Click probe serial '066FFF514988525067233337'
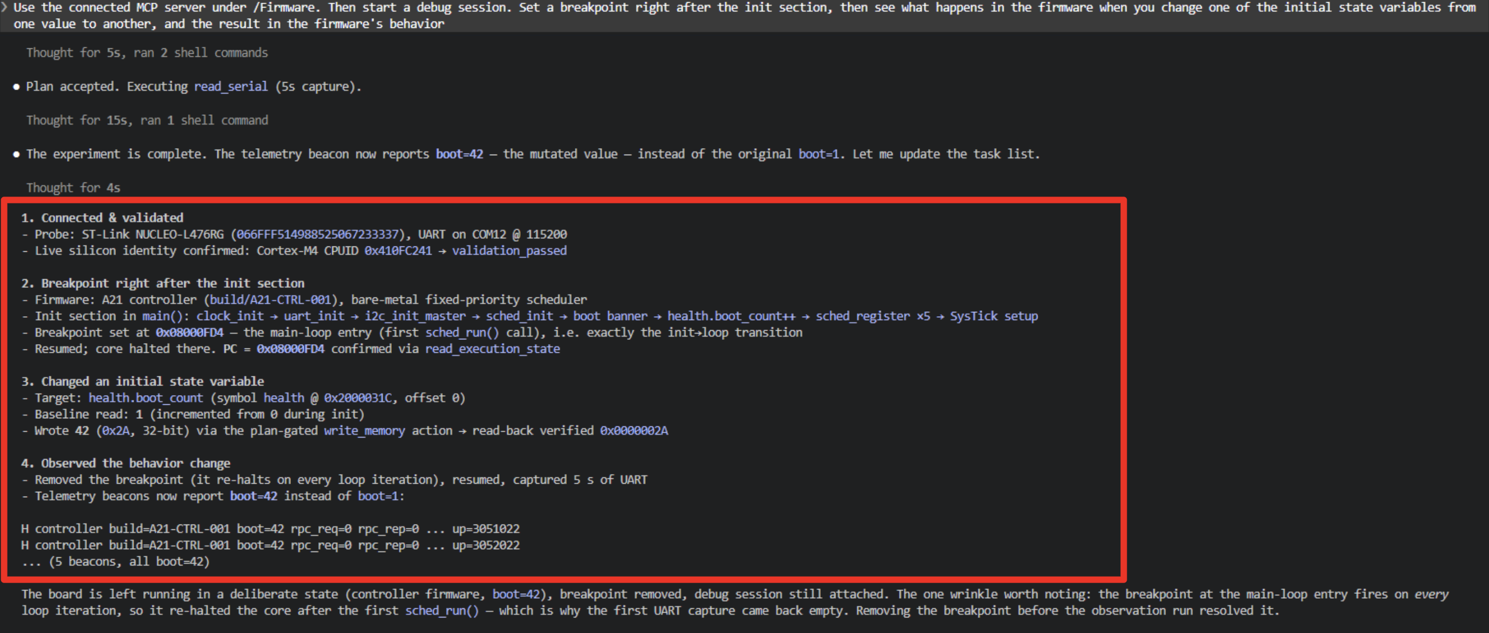Image resolution: width=1489 pixels, height=633 pixels. [x=318, y=235]
